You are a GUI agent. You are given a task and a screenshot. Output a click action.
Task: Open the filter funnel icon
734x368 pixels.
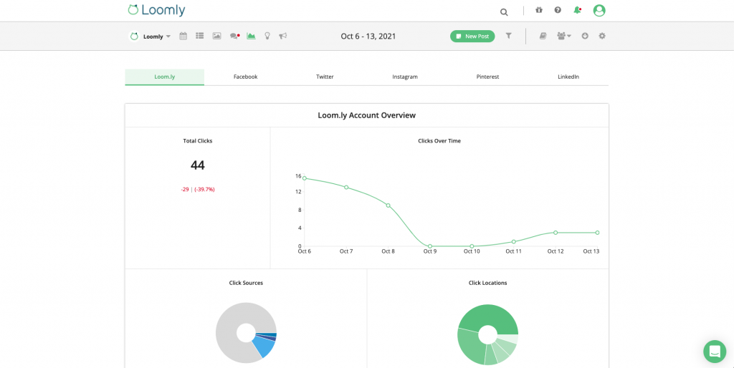coord(509,36)
